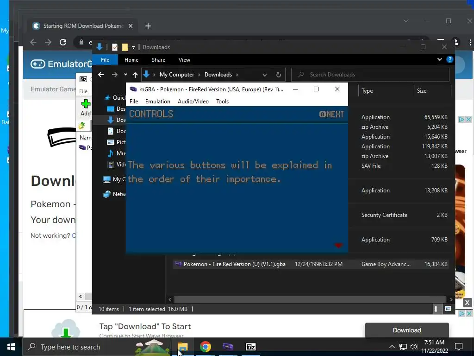Refresh the Downloads folder

tap(278, 75)
